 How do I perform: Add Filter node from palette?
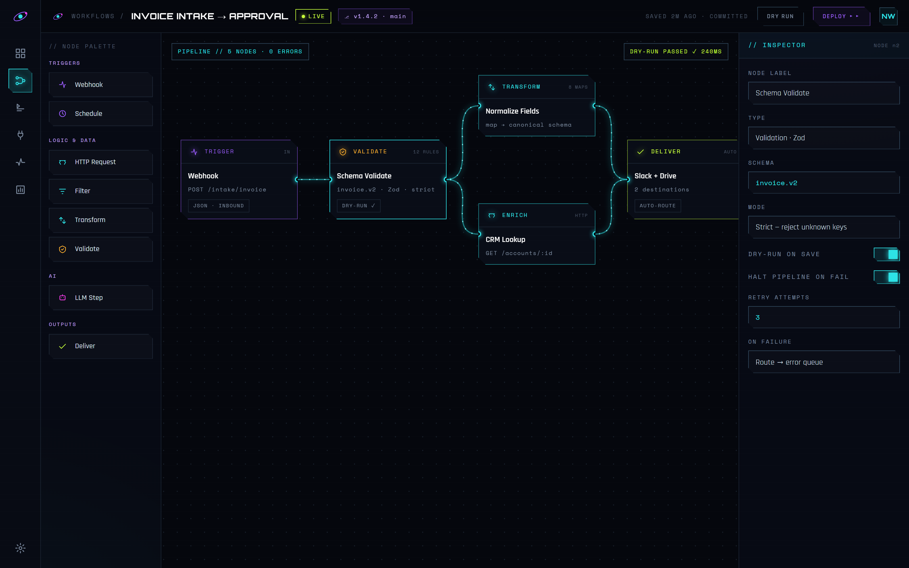pyautogui.click(x=101, y=191)
